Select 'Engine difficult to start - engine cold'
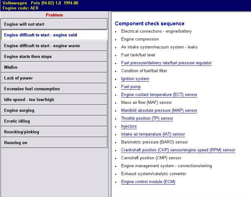The width and height of the screenshot is (251, 197). pos(54,35)
